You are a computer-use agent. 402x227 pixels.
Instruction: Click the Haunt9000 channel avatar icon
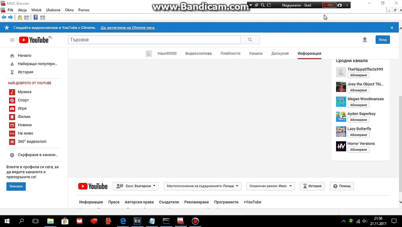[149, 54]
